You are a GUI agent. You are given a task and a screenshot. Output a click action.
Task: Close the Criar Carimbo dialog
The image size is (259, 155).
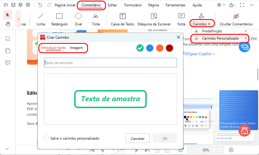[179, 37]
